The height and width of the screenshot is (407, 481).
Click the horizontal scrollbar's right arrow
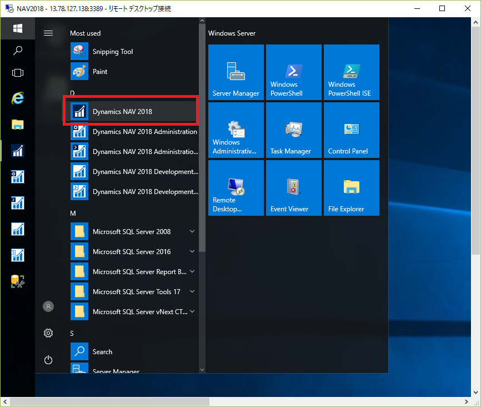click(466, 401)
